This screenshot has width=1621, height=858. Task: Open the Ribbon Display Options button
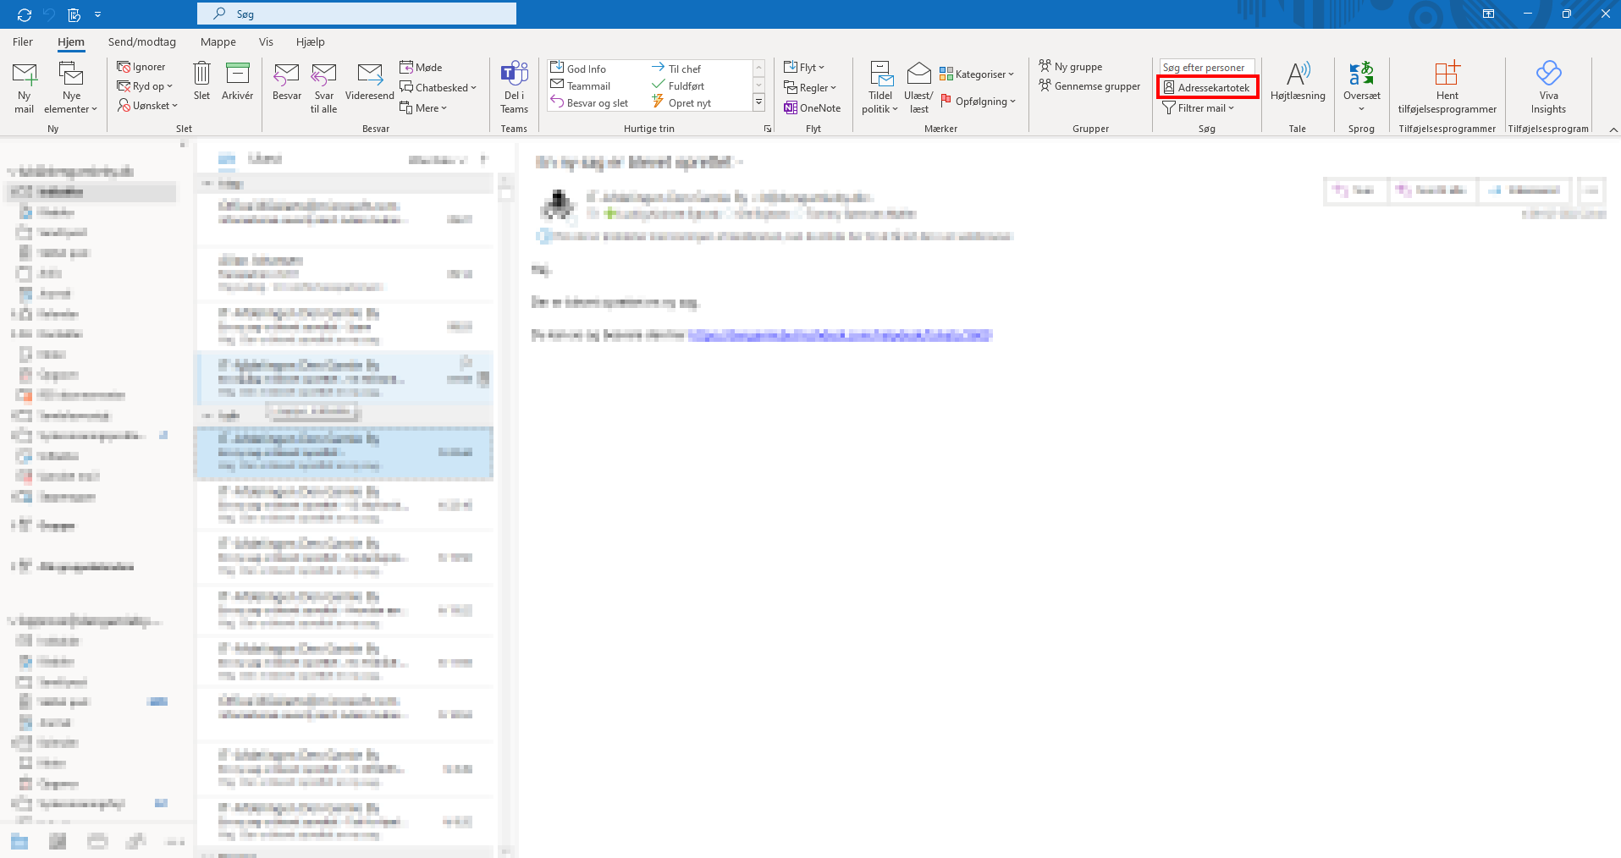[1488, 14]
